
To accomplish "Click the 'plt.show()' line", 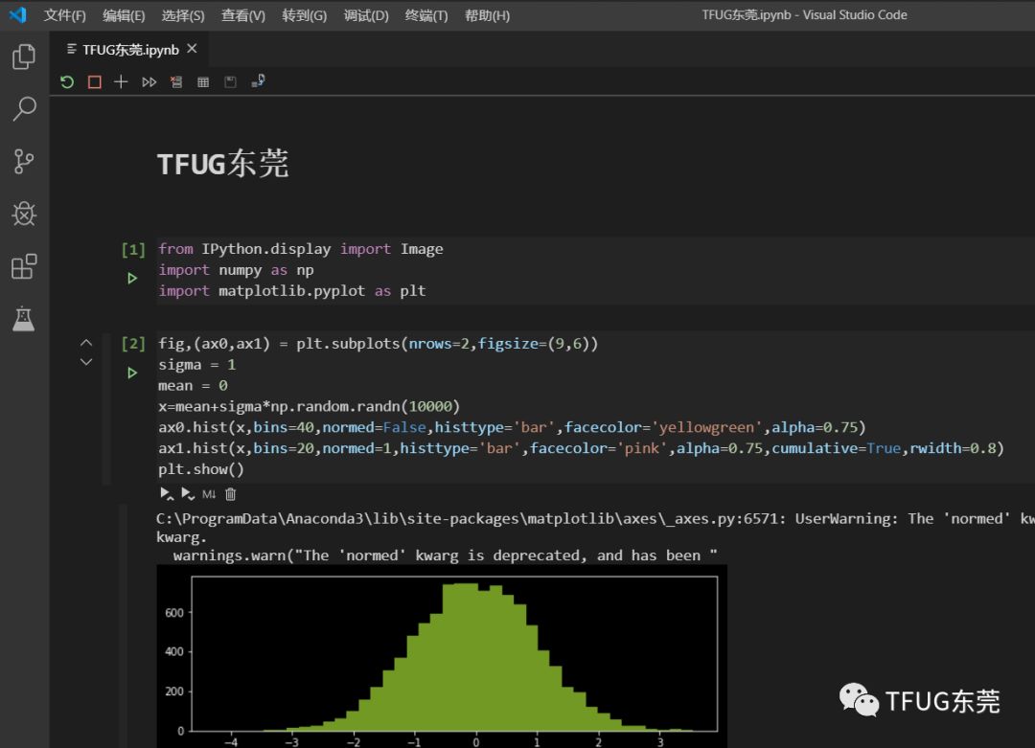I will [x=201, y=469].
